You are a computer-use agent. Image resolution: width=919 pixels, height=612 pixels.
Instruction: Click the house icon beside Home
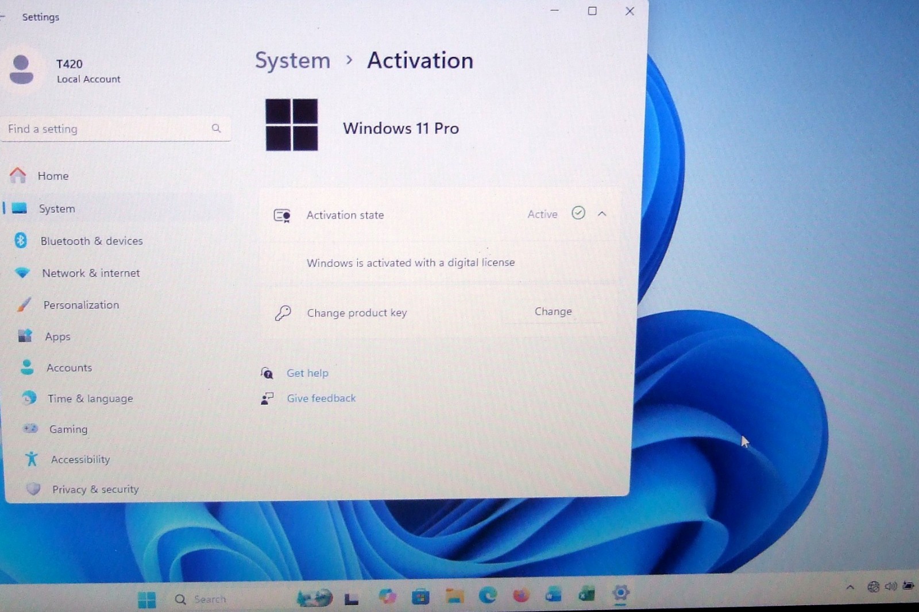coord(18,175)
